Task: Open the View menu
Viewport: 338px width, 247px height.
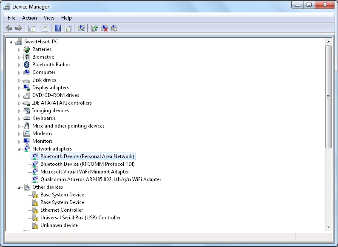Action: point(49,18)
